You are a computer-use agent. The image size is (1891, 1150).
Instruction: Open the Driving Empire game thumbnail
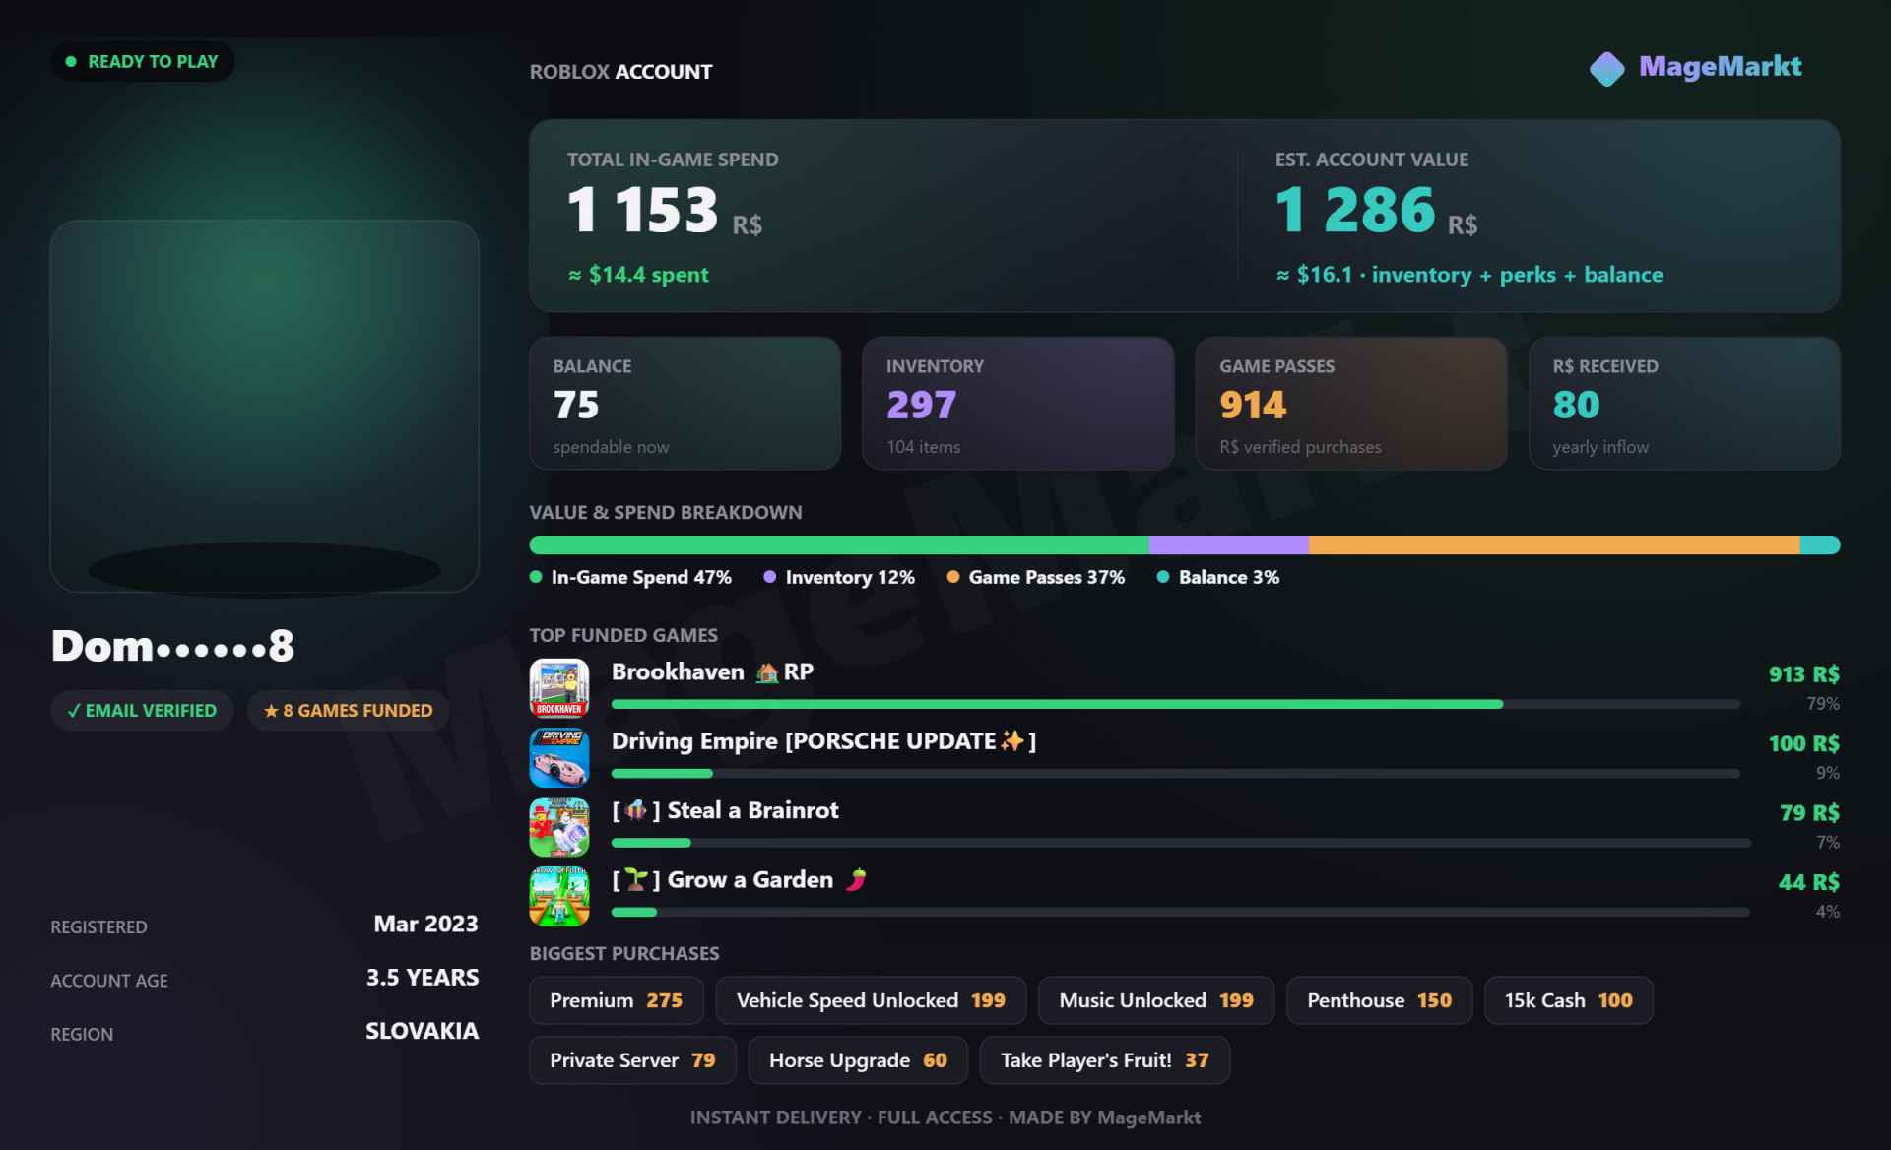click(x=559, y=757)
